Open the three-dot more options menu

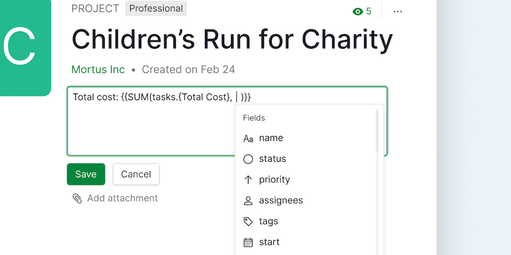click(398, 11)
